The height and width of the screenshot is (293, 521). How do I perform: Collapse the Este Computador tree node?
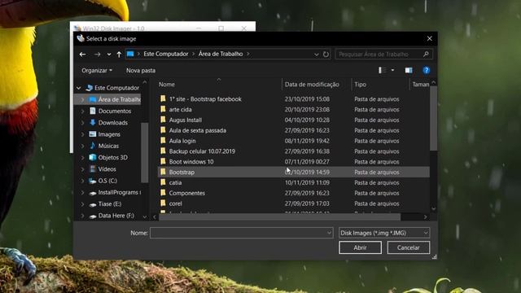pyautogui.click(x=79, y=88)
